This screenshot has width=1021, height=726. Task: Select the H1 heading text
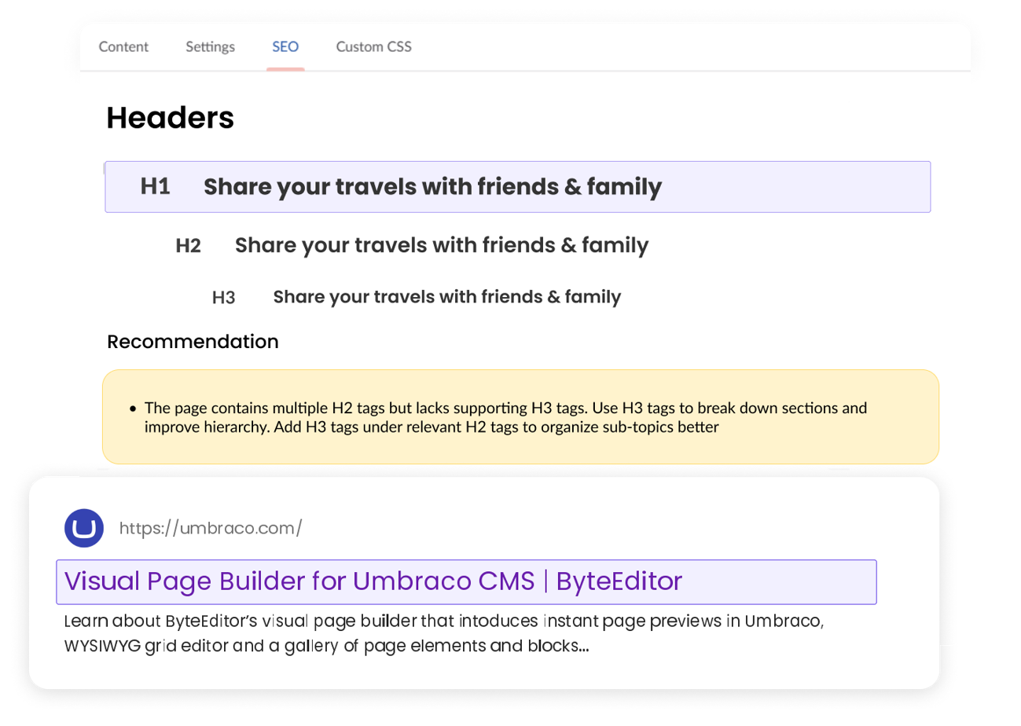click(x=432, y=187)
